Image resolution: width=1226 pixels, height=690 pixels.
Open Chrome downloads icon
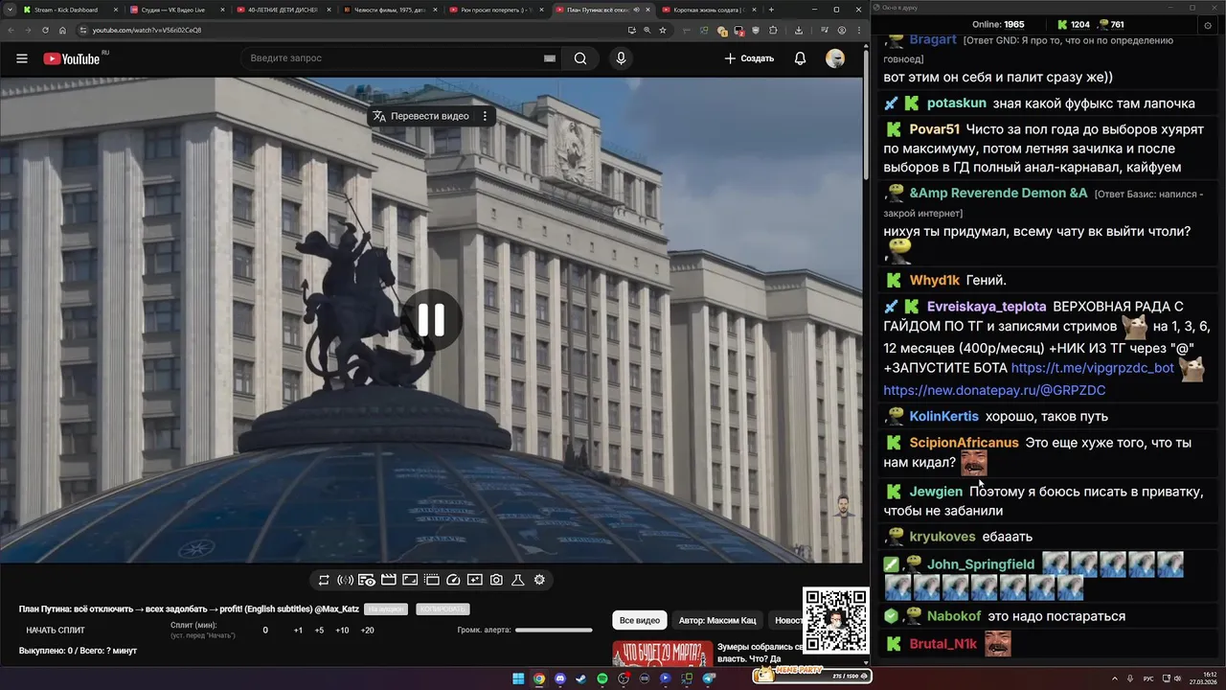click(799, 30)
